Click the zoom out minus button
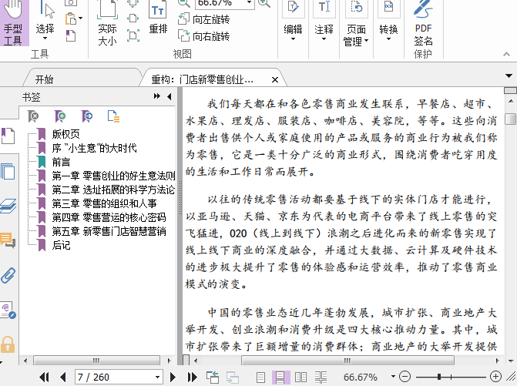This screenshot has width=517, height=386. 405,377
